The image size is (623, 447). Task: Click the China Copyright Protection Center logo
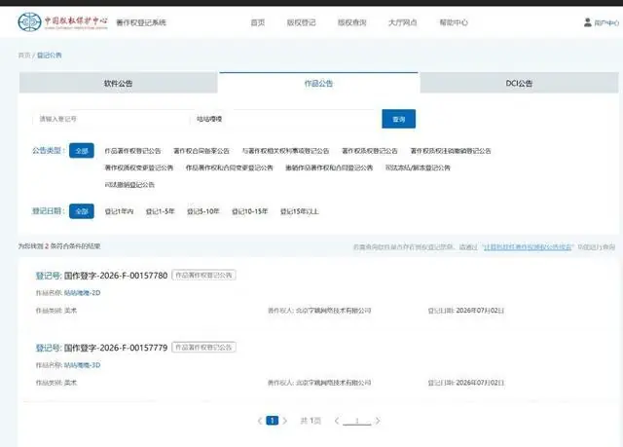62,21
